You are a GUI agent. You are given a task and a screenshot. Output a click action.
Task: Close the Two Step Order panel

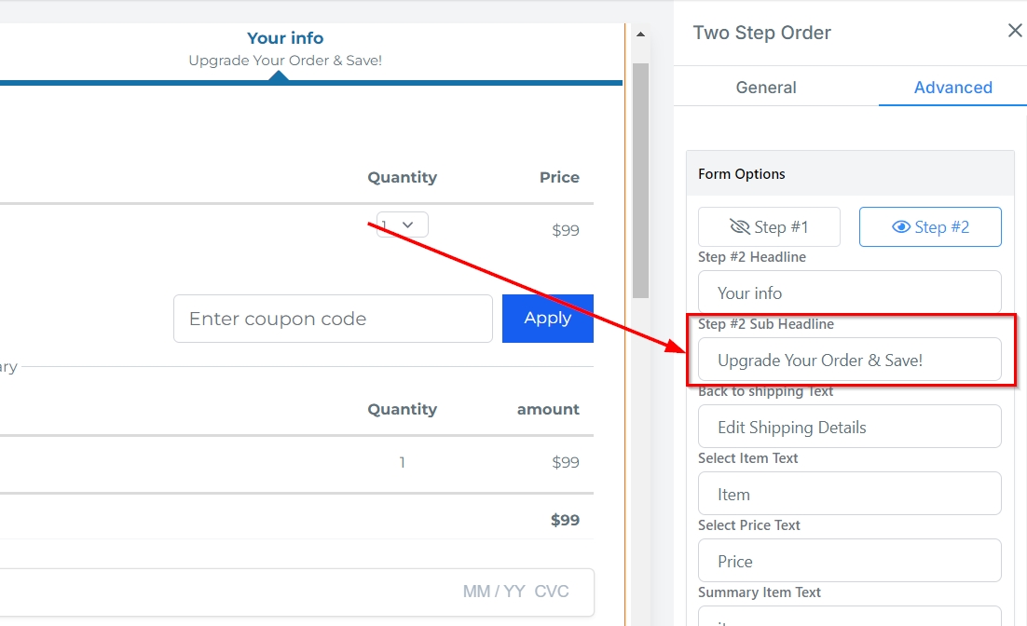click(1015, 31)
